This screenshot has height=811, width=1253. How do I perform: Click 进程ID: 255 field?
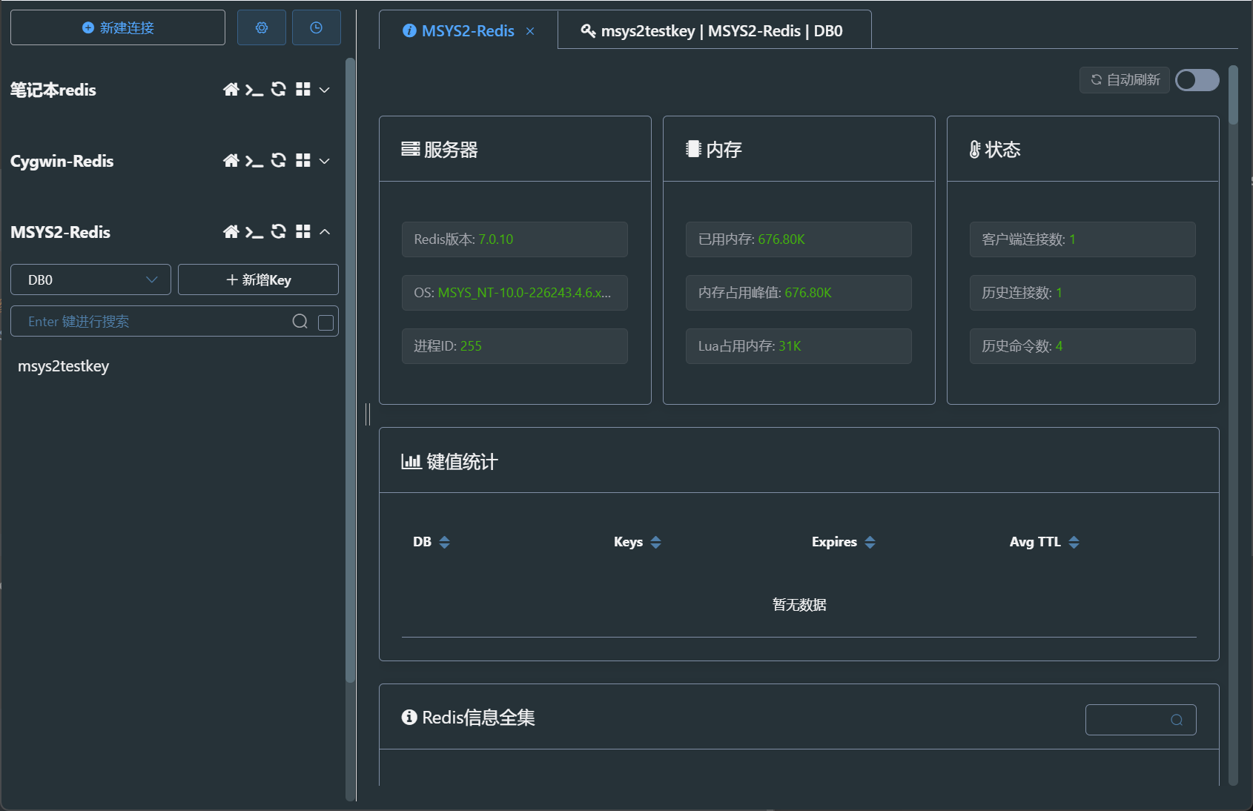515,346
